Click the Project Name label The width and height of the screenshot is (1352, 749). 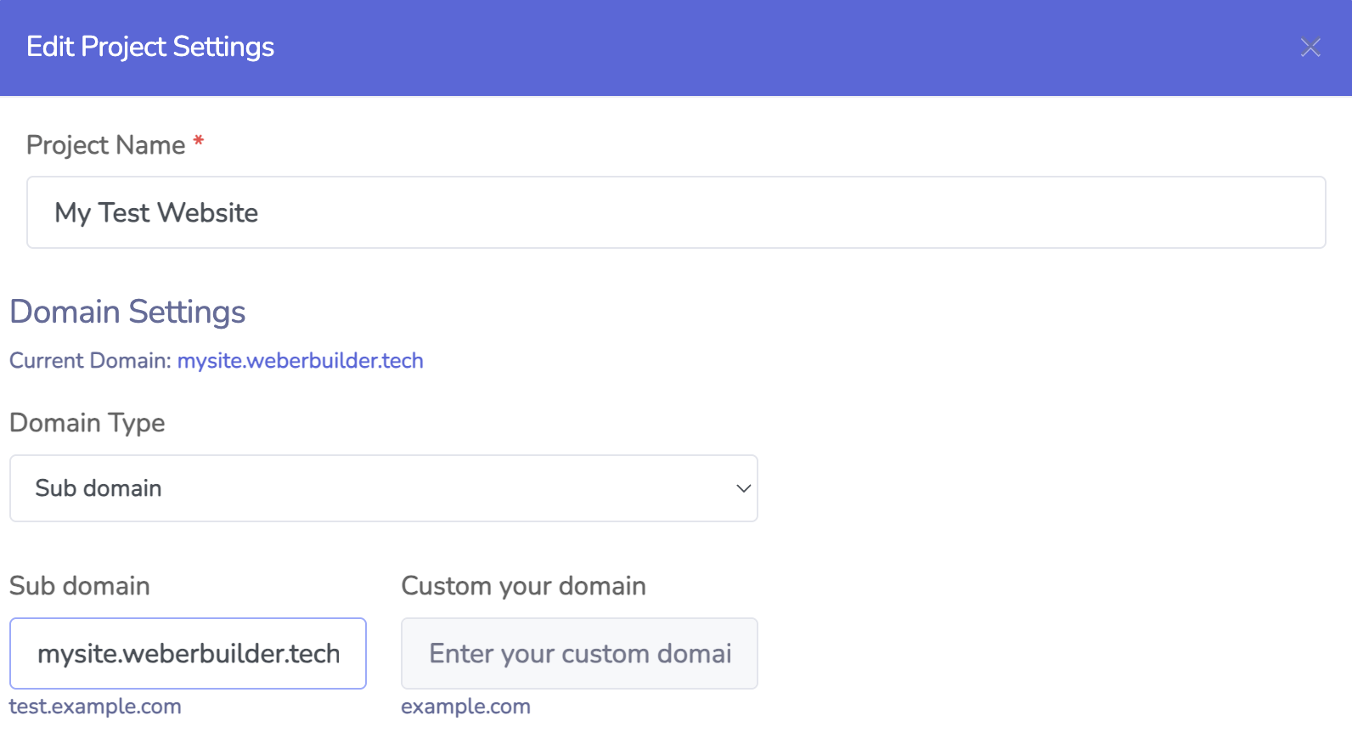pyautogui.click(x=105, y=145)
